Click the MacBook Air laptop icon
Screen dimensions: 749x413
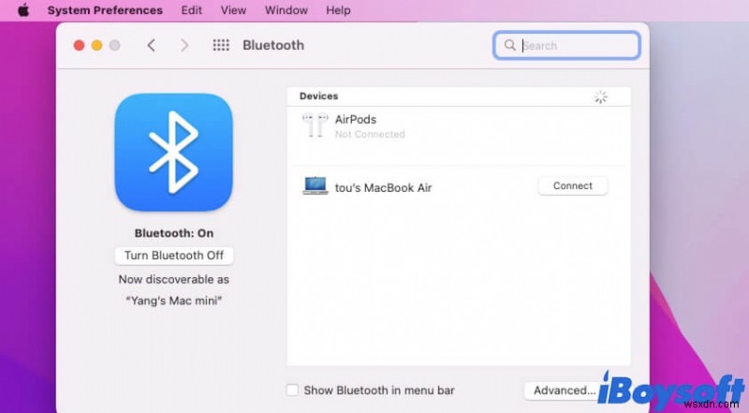(x=316, y=186)
